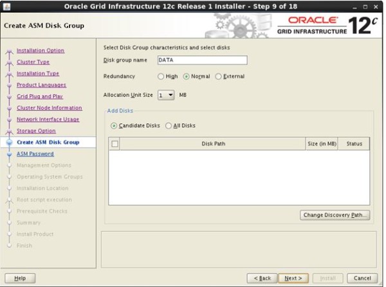Cancel the installer
386x287 pixels.
(x=362, y=278)
